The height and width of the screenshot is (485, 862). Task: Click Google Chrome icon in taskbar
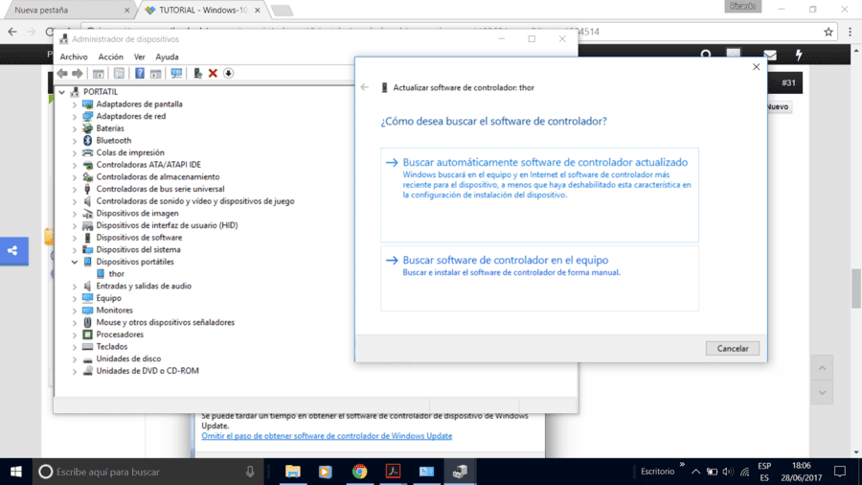(x=359, y=472)
